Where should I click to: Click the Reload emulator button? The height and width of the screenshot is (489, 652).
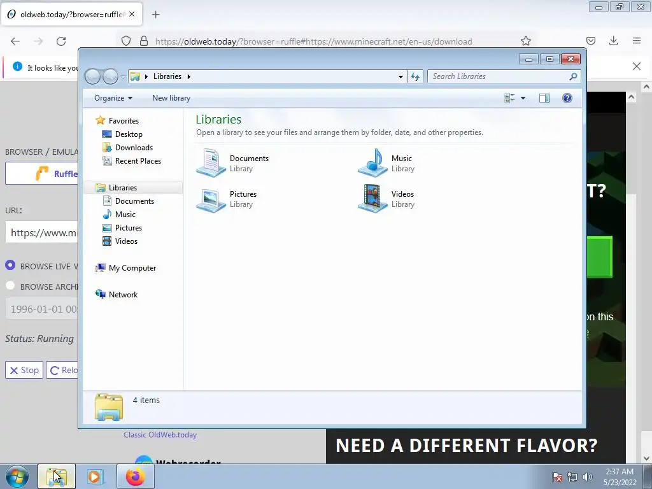click(x=62, y=370)
